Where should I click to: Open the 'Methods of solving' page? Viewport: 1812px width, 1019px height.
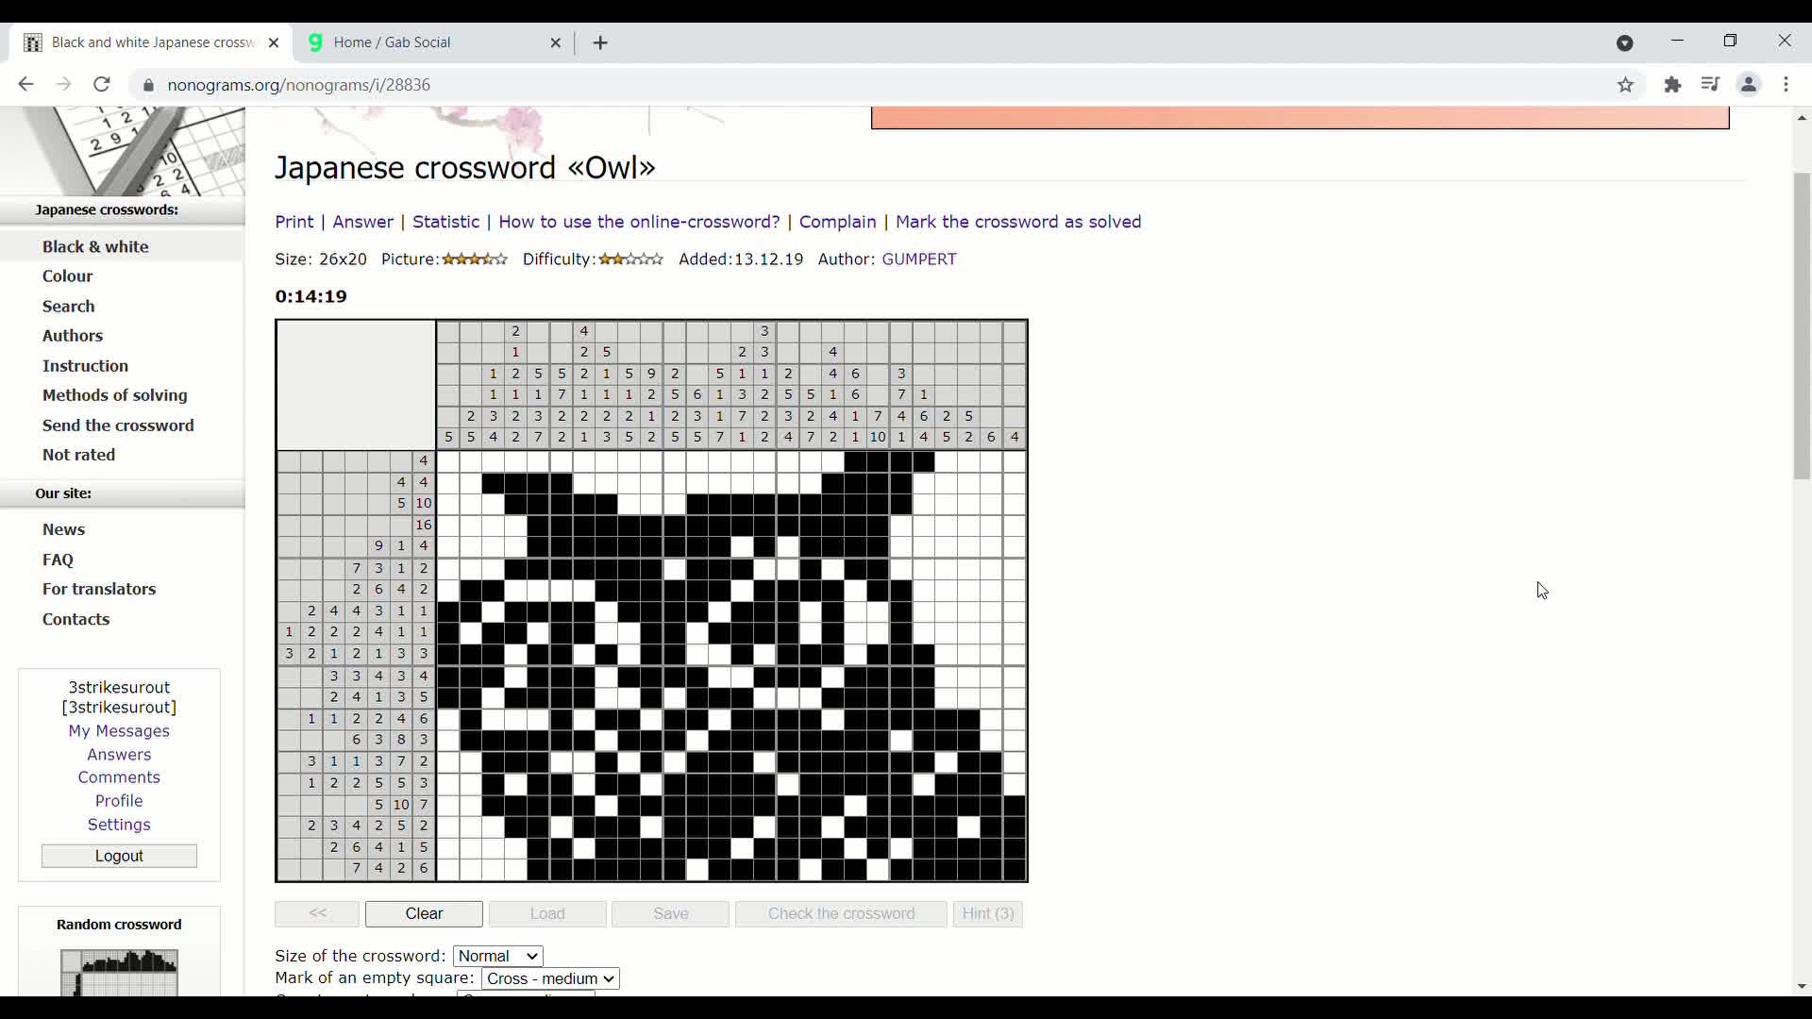click(114, 395)
